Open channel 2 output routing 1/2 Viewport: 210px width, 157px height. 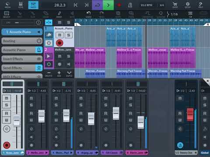point(32,91)
